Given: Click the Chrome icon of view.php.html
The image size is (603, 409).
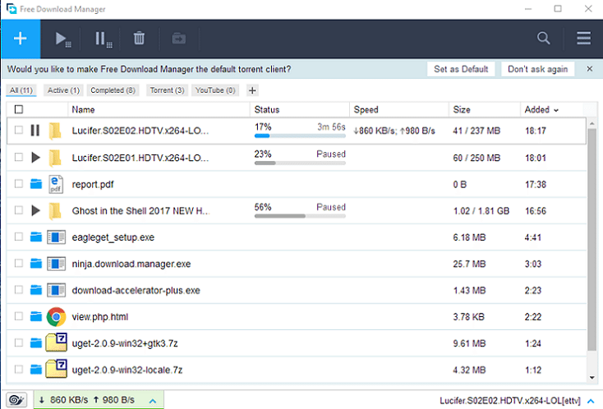Looking at the screenshot, I should [56, 317].
